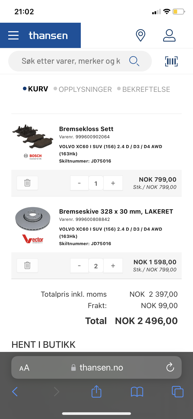The image size is (193, 419).
Task: Go to the BEKREFTELSE step
Action: click(146, 89)
